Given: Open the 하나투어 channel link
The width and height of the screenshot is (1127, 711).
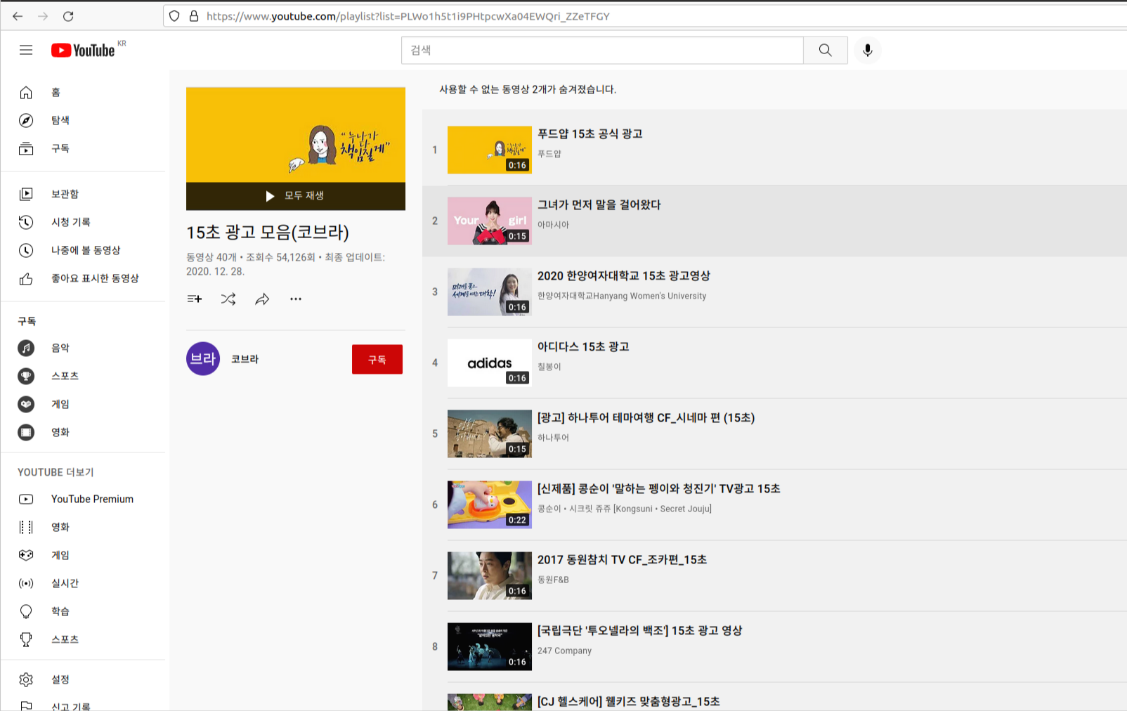Looking at the screenshot, I should (x=554, y=438).
